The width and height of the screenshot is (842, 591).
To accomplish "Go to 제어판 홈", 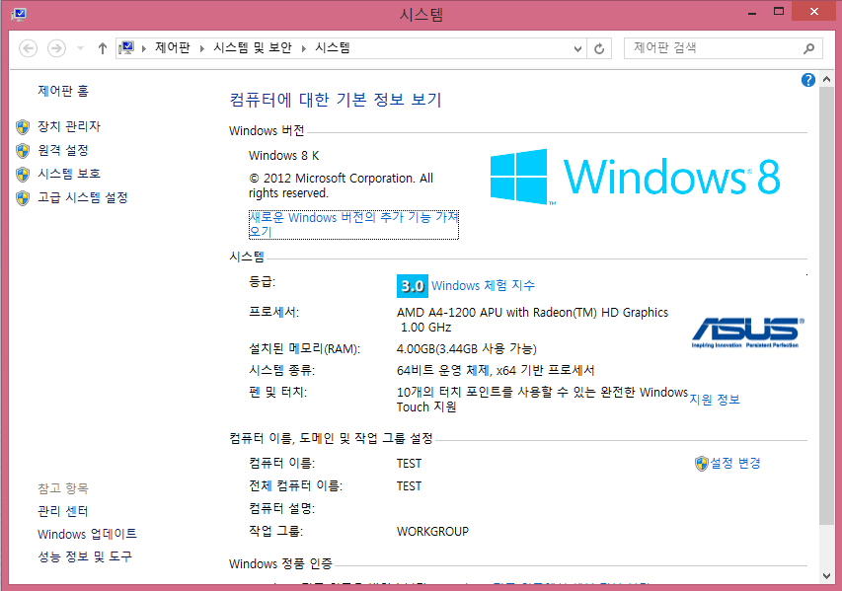I will pyautogui.click(x=63, y=91).
